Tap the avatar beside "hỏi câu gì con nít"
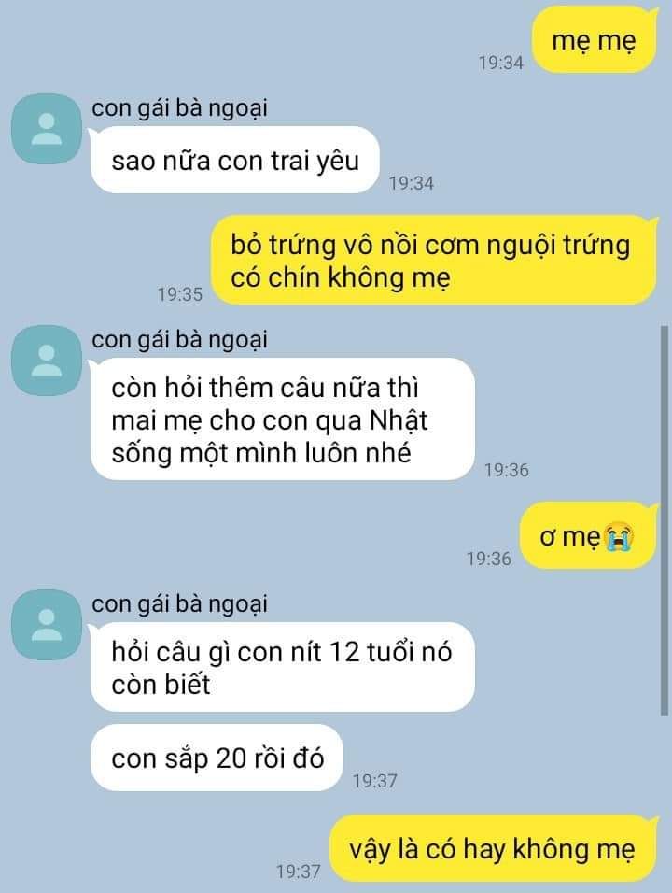The width and height of the screenshot is (672, 893). click(x=48, y=625)
